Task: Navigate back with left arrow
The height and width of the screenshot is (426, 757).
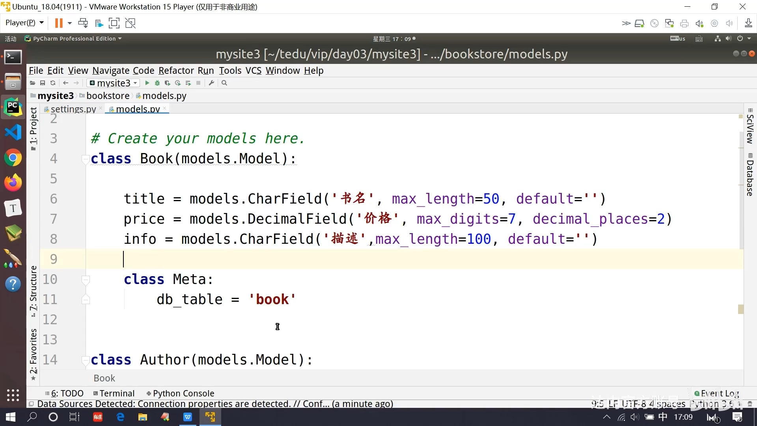Action: pos(66,83)
